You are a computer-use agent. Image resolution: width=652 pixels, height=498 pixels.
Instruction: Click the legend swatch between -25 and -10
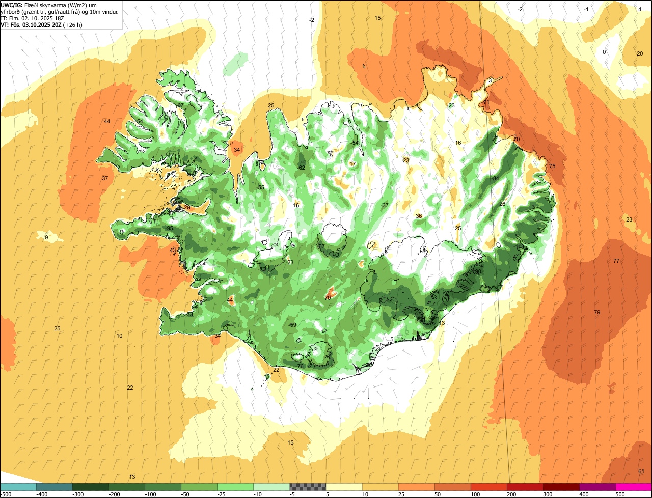235,487
